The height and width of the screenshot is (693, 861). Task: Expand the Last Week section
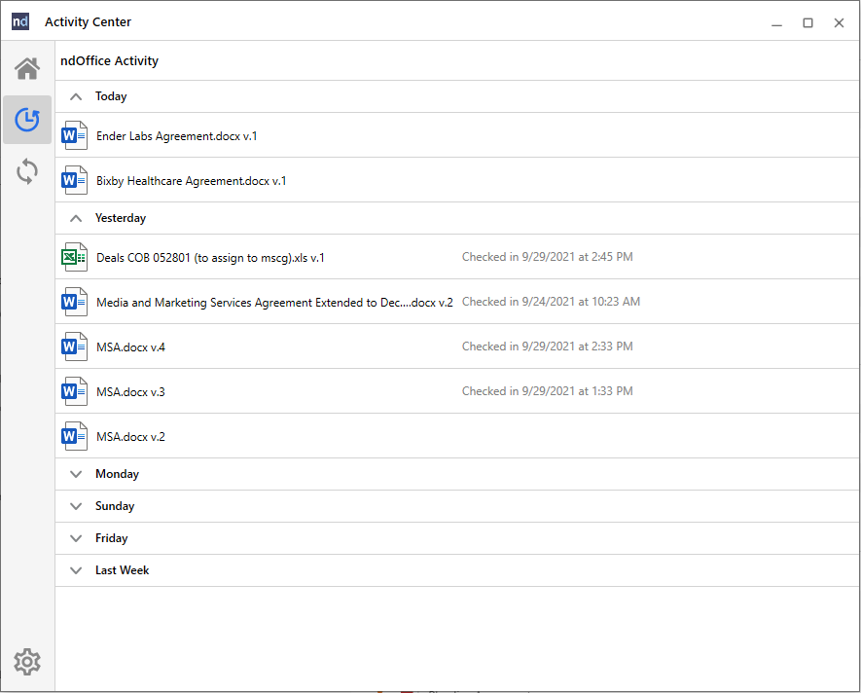pos(75,570)
